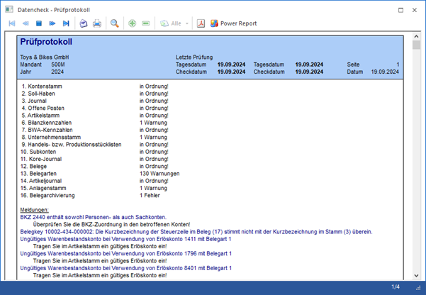This screenshot has height=295, width=426.
Task: Go to previous report page
Action: click(x=26, y=23)
